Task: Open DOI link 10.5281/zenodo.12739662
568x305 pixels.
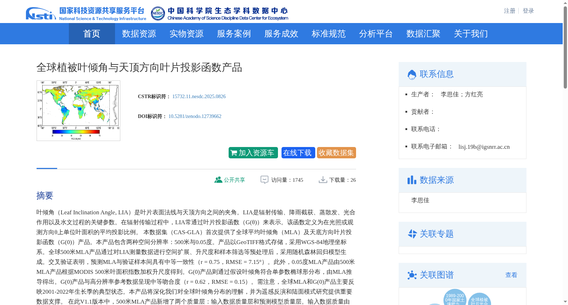Action: click(x=195, y=116)
